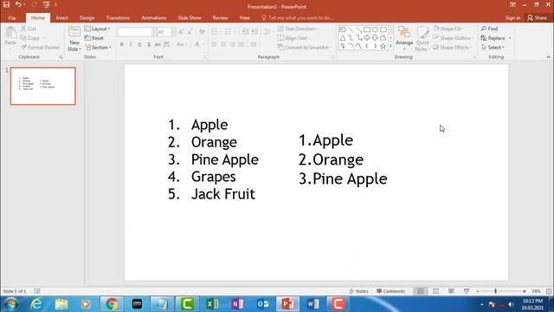Viewport: 554px width, 312px height.
Task: Switch to the Insert tab
Action: click(62, 17)
